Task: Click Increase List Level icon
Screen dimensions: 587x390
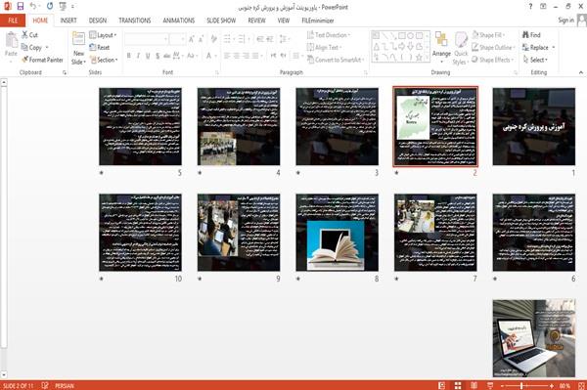Action: click(x=270, y=39)
